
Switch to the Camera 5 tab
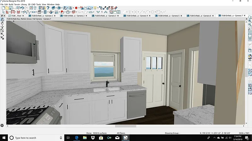(x=169, y=16)
